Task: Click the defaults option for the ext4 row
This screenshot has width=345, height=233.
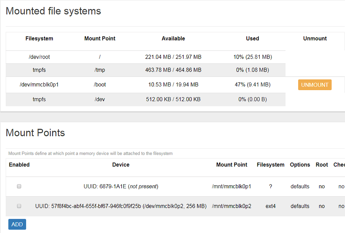Action: (x=300, y=206)
